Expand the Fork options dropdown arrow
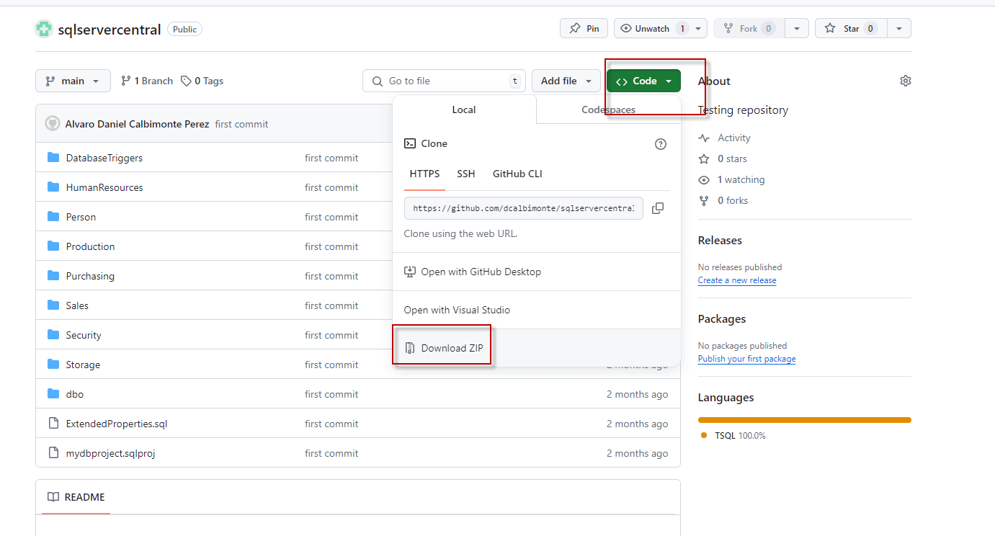Screen dimensions: 995x536 (x=796, y=28)
